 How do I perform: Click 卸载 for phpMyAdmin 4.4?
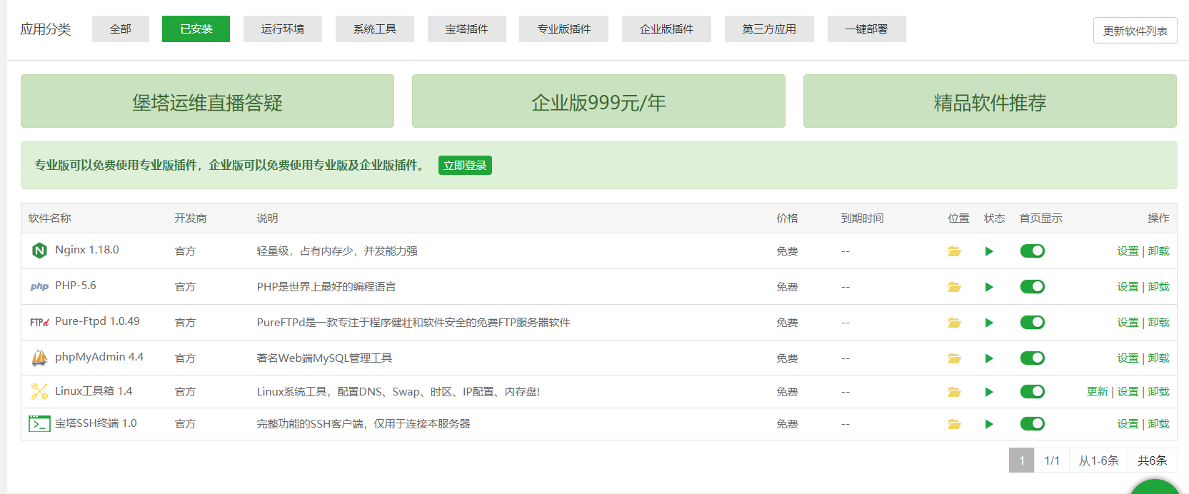(x=1159, y=358)
